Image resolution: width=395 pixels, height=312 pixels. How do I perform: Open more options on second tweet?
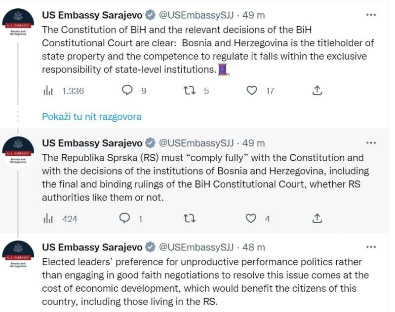[371, 143]
